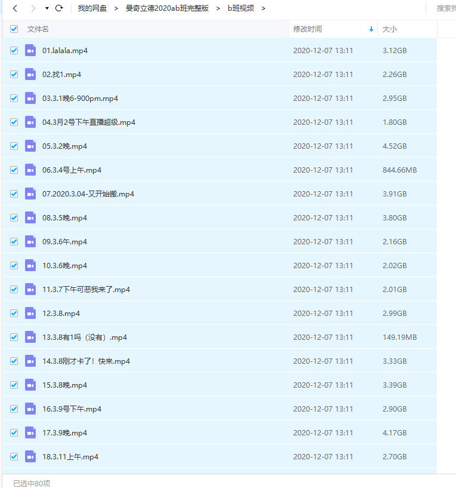This screenshot has height=488, width=456.
Task: Select file name 15.3.8晚.mp4
Action: pyautogui.click(x=64, y=385)
